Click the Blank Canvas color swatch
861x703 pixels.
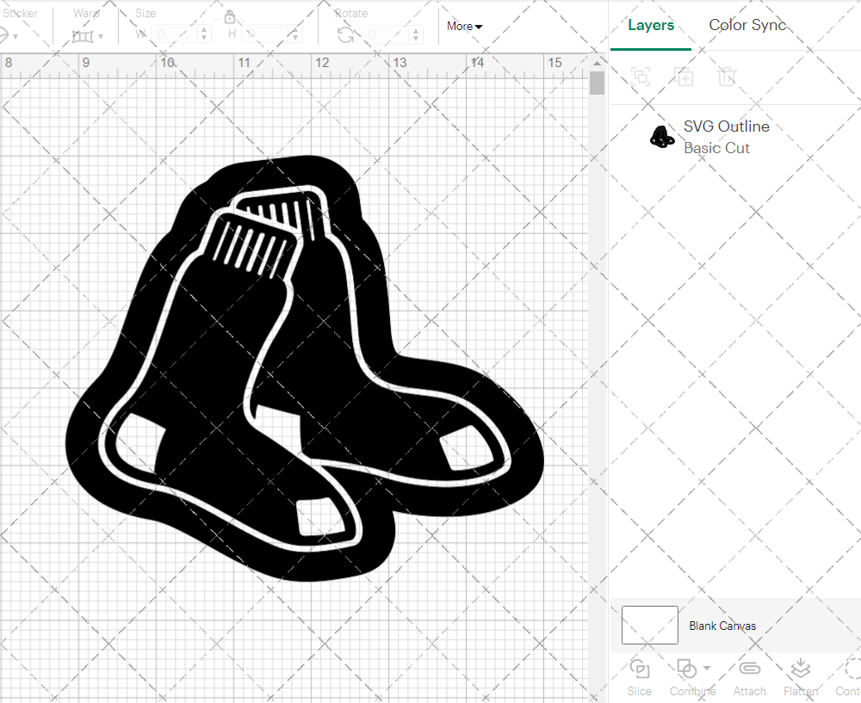pyautogui.click(x=649, y=625)
